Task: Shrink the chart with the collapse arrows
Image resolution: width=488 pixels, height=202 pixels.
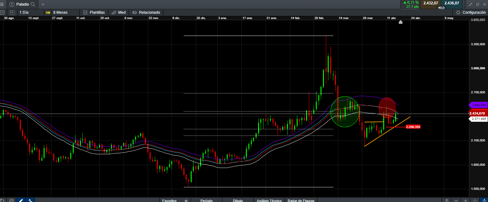Action: (x=470, y=4)
